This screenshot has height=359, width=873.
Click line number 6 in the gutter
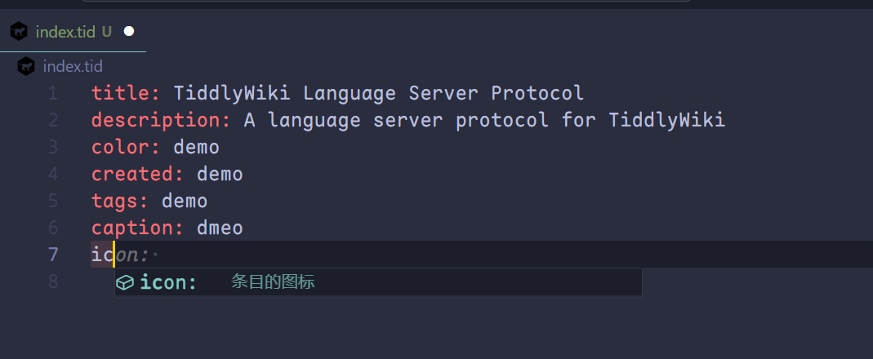pos(52,228)
